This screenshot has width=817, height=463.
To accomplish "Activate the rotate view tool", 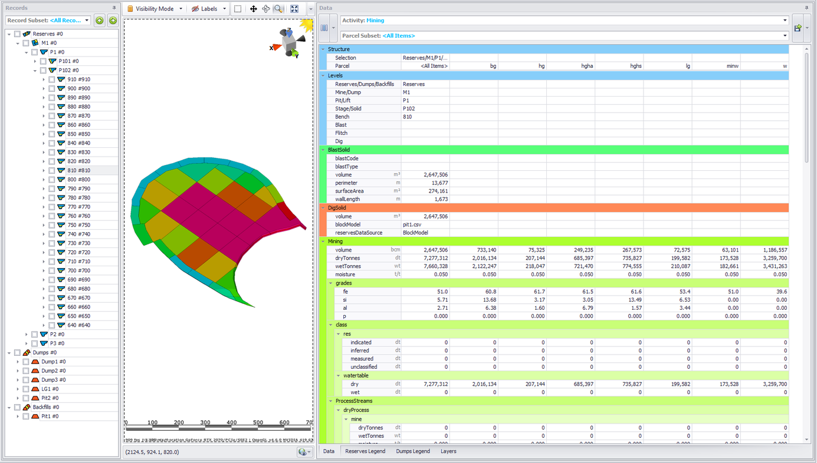I will (x=266, y=9).
